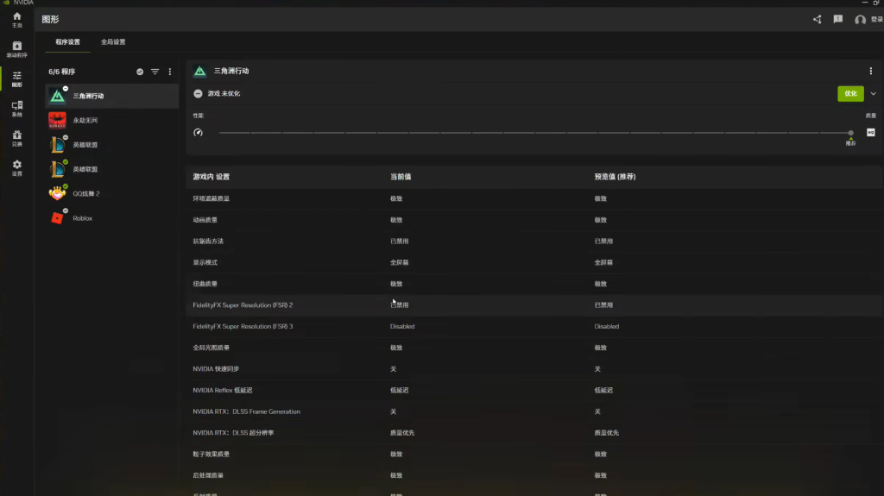
Task: Click the HQ quality icon right of slider
Action: click(870, 133)
